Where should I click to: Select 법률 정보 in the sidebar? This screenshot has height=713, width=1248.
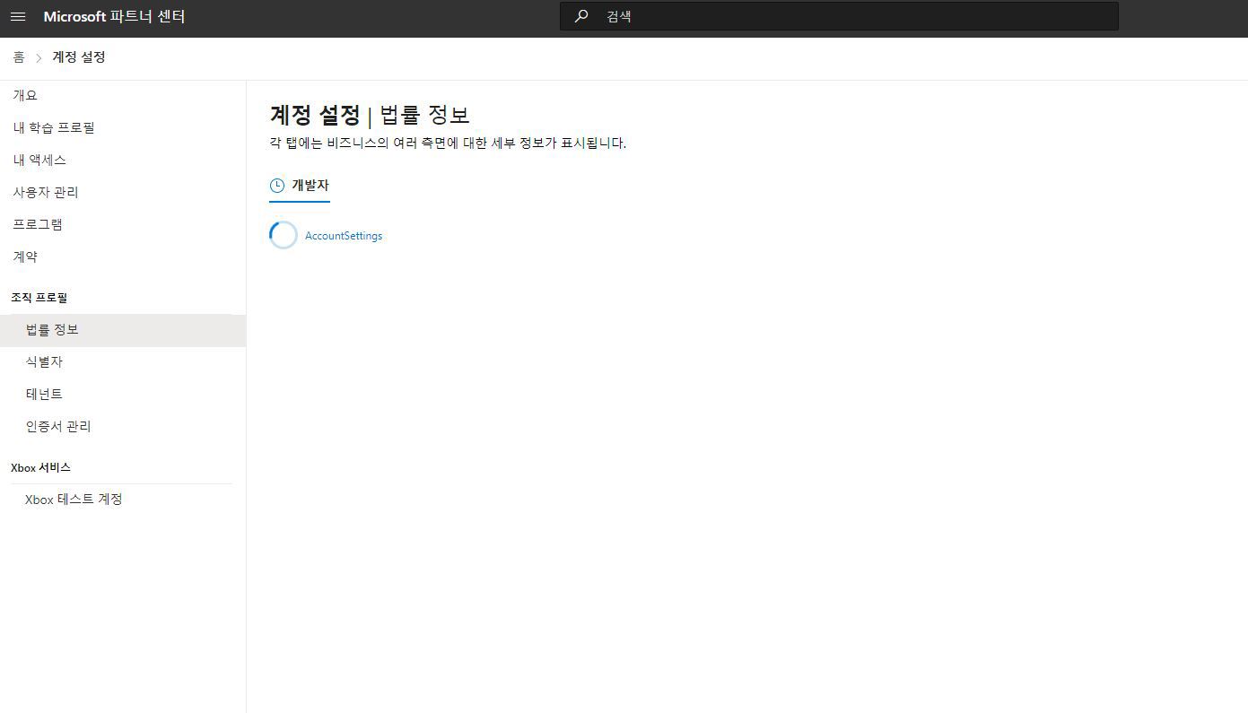pos(123,330)
